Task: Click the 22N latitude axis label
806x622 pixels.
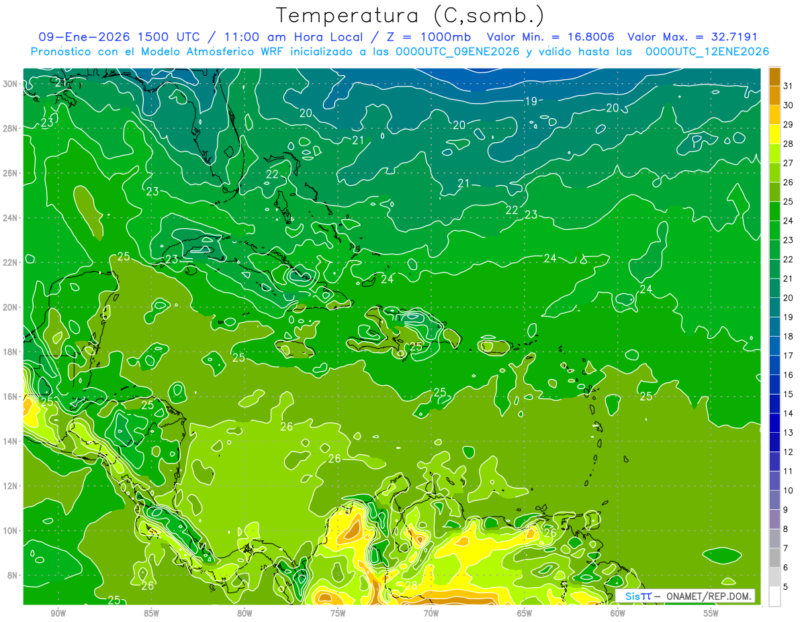Action: tap(11, 262)
